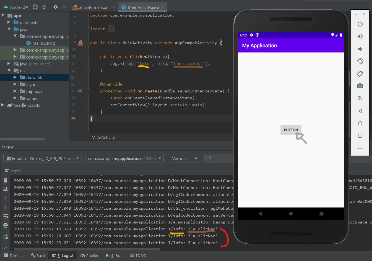Tap the emulator toolbar Overview square
This screenshot has height=261, width=372.
point(360,136)
